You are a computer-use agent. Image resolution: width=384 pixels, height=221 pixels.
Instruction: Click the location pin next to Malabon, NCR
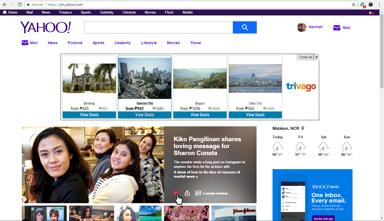[302, 128]
